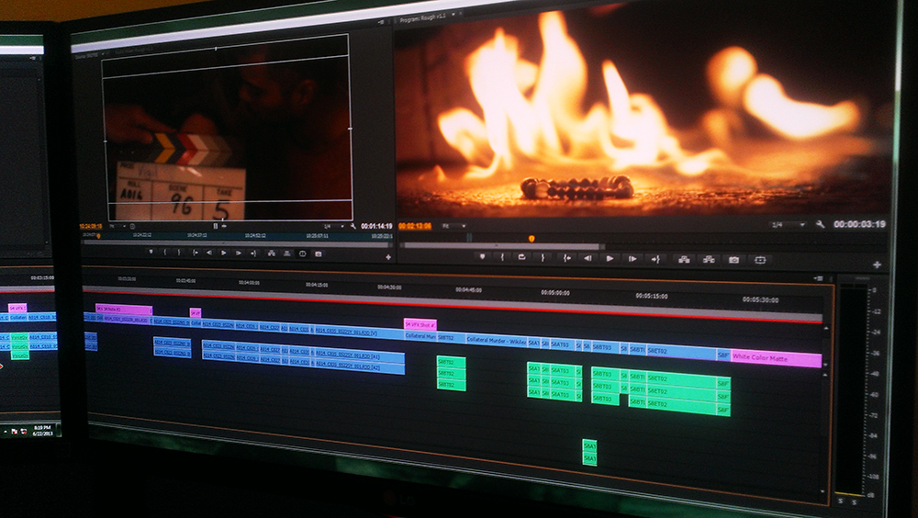Open Source monitor settings wrench
Viewport: 918px width, 518px height.
coord(353,226)
